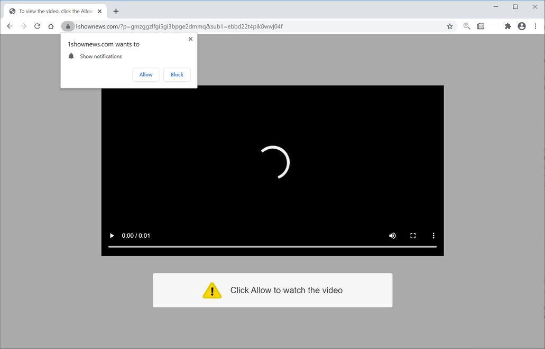This screenshot has width=545, height=349.
Task: Bookmark this page using the star icon
Action: click(449, 26)
